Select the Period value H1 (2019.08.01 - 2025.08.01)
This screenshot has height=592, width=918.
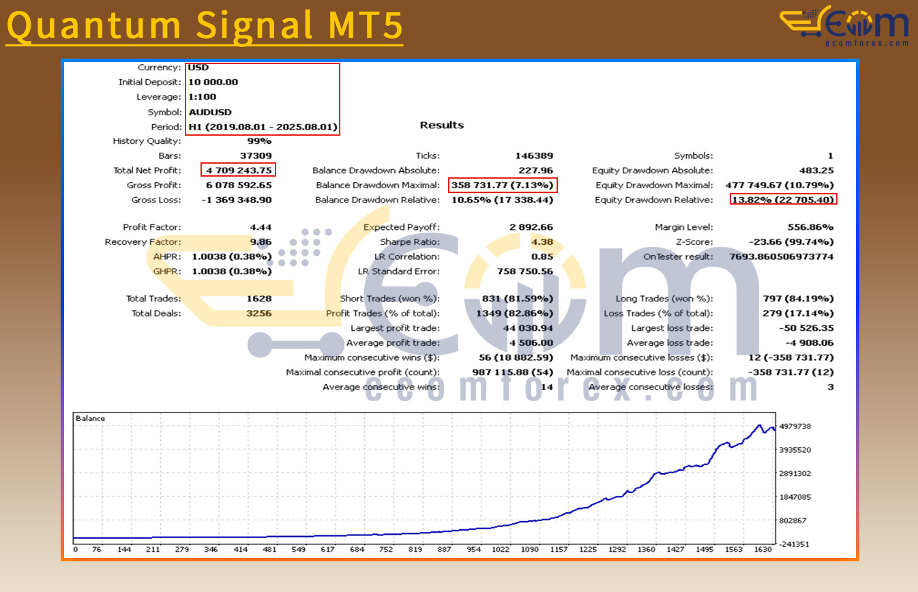[x=263, y=127]
